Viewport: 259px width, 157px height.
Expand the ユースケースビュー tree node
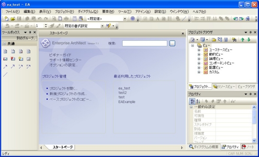(199, 50)
